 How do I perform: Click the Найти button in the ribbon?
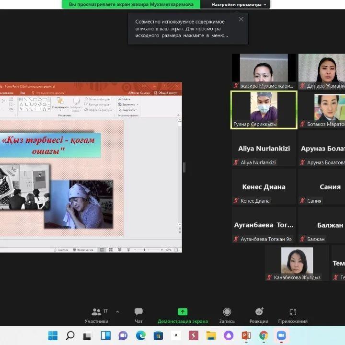[x=126, y=99]
